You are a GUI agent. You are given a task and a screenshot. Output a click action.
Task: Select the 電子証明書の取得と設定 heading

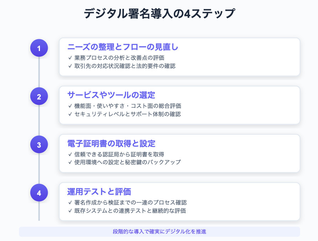[x=111, y=143]
